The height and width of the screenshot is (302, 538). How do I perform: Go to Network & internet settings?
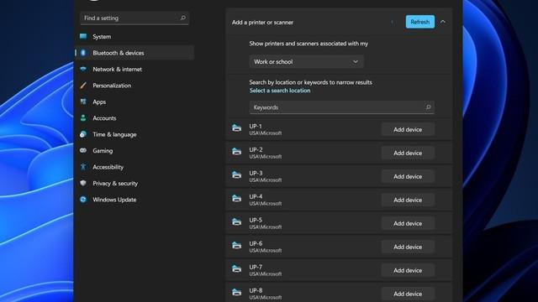click(x=134, y=69)
